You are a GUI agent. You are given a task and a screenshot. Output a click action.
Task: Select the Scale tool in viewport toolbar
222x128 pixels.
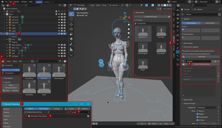point(71,34)
